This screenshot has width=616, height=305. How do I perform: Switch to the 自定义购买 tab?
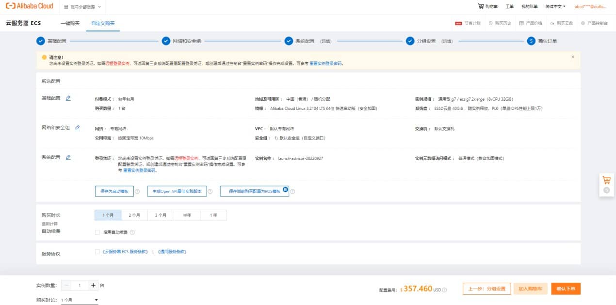tap(103, 23)
